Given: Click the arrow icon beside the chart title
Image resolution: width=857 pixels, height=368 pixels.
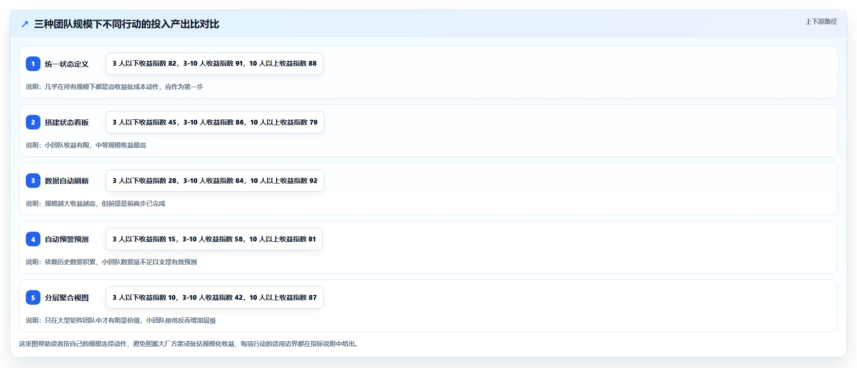Looking at the screenshot, I should pyautogui.click(x=25, y=24).
